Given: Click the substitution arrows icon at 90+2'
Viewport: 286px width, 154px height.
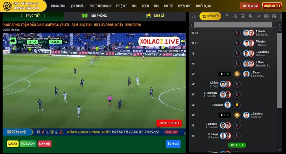Looking at the screenshot, I should [x=237, y=33].
